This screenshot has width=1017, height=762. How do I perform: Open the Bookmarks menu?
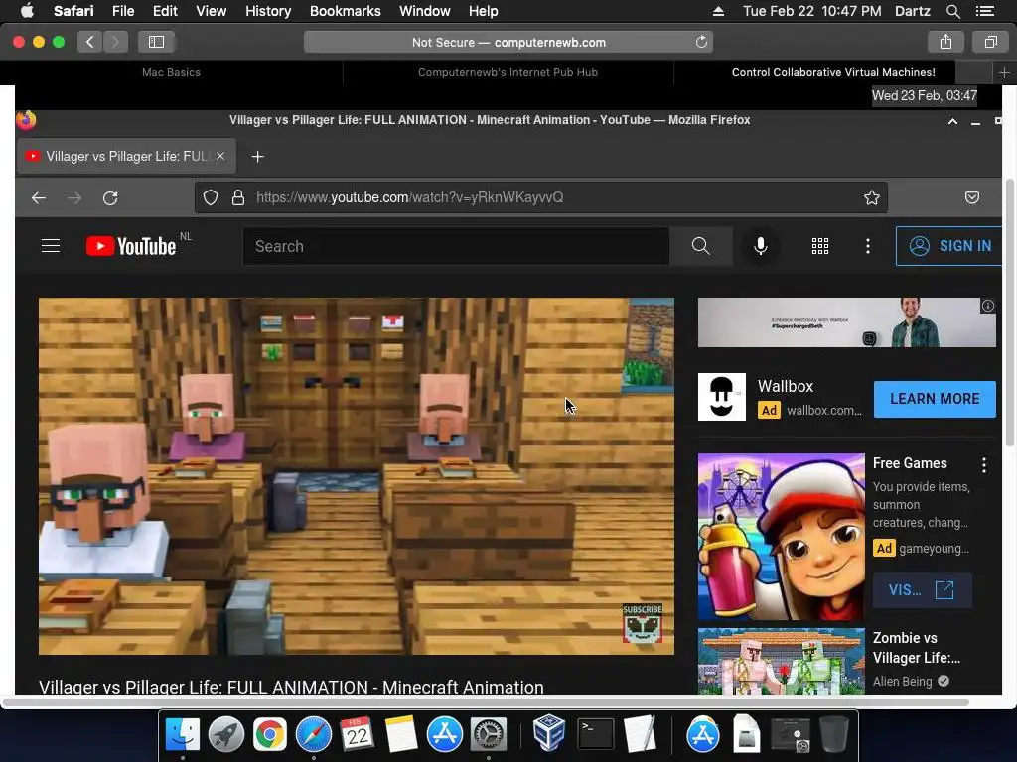pos(345,11)
